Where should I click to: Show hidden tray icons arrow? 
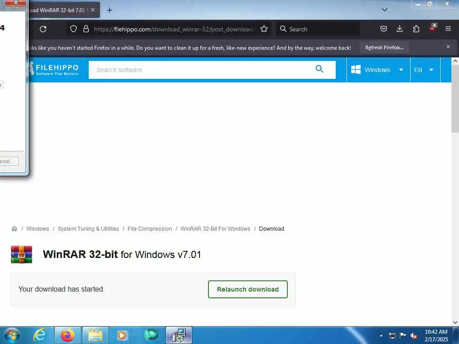pos(381,335)
